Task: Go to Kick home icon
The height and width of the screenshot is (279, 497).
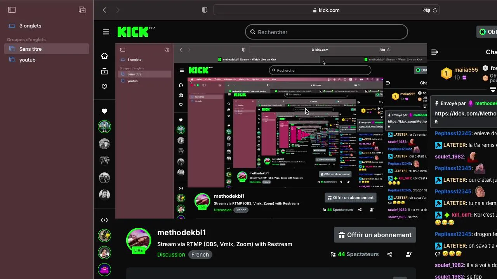Action: pyautogui.click(x=104, y=56)
